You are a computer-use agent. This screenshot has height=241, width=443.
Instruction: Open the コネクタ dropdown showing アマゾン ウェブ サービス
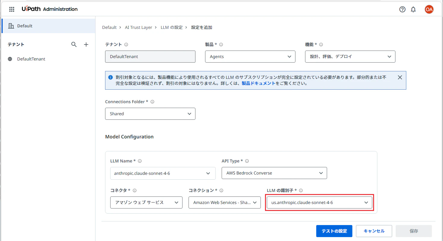(146, 202)
